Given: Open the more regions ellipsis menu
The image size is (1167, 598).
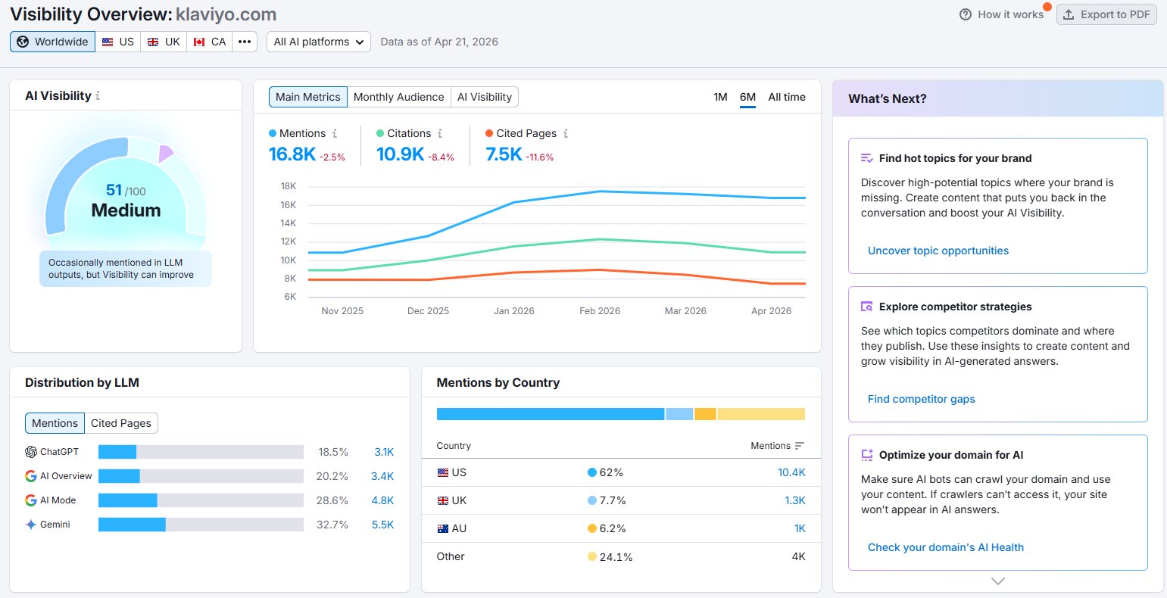Looking at the screenshot, I should coord(244,42).
